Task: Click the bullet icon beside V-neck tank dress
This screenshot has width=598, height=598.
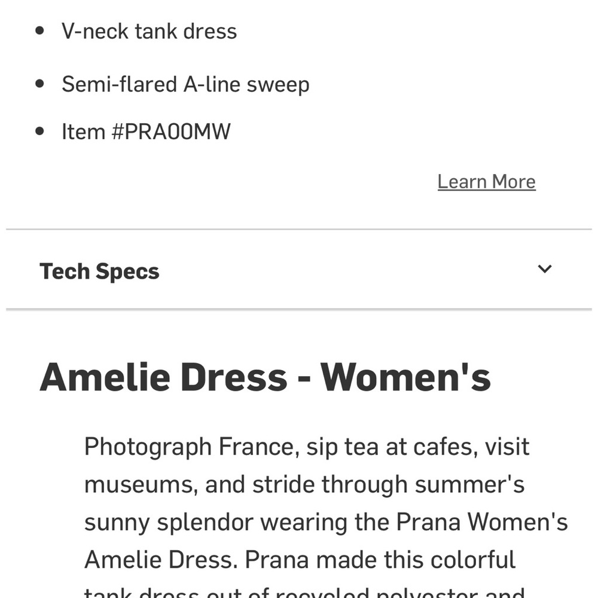Action: (x=39, y=29)
